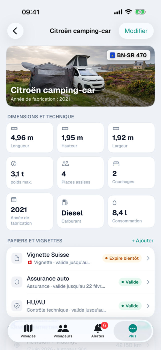Tap the gauge icon for poids max.
The height and width of the screenshot is (350, 161).
coord(14,163)
